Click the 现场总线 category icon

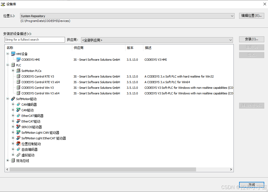(13, 160)
